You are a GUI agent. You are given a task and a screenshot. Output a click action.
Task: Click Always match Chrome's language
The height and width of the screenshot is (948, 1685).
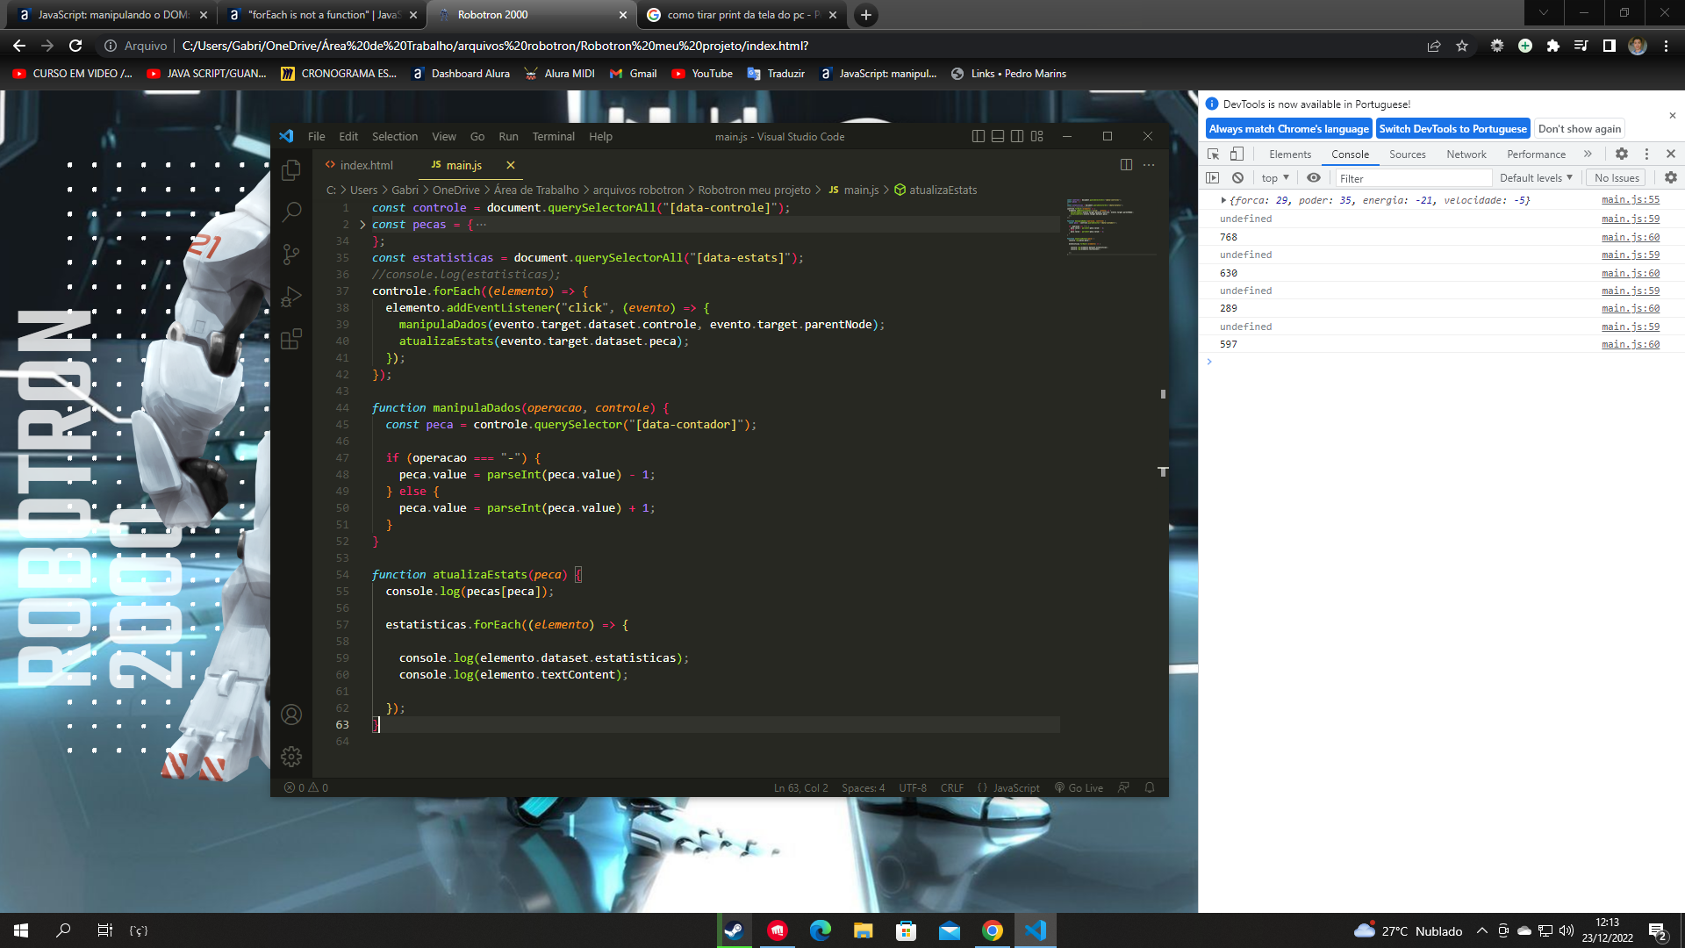(x=1288, y=128)
